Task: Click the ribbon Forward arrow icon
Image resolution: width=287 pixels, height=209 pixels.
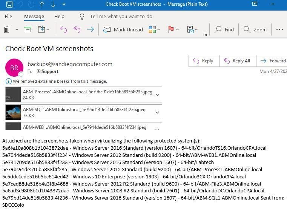Action: pos(91,29)
